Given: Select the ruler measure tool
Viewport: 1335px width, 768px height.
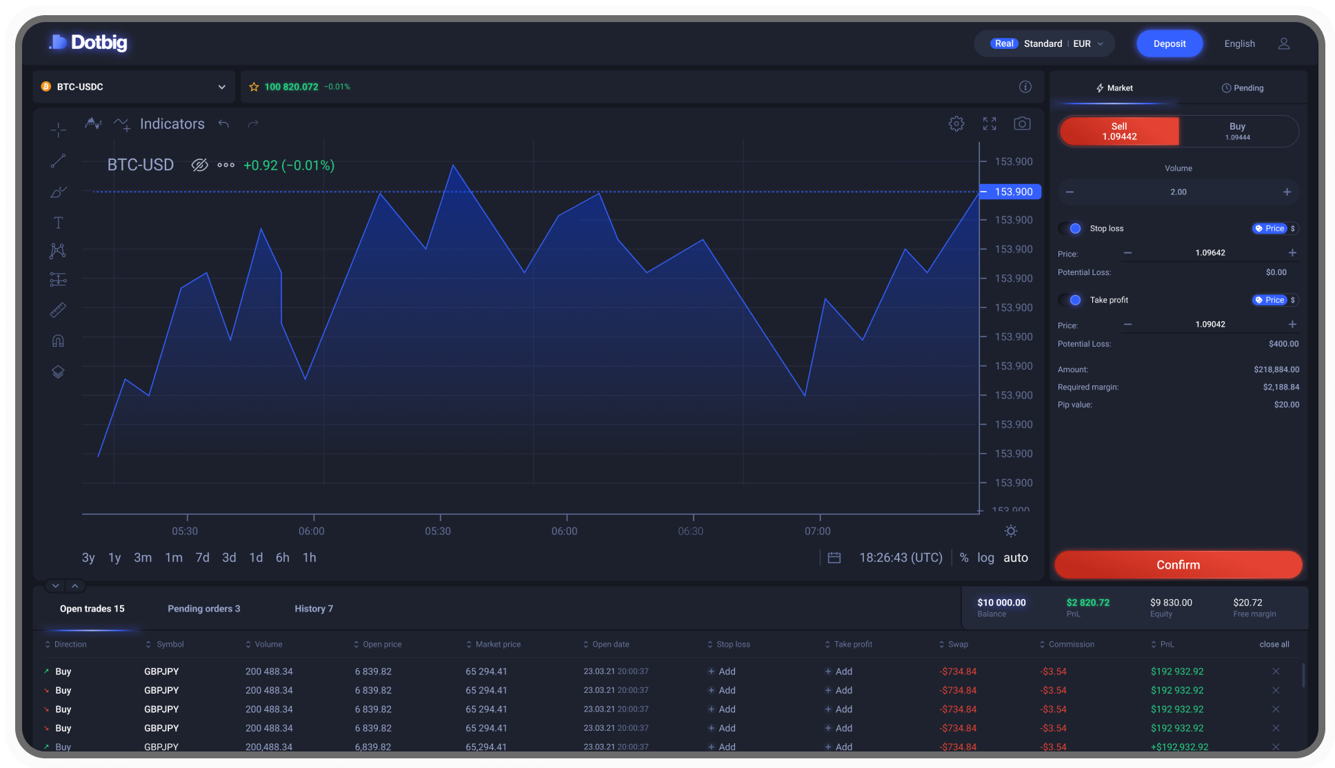Looking at the screenshot, I should point(58,310).
